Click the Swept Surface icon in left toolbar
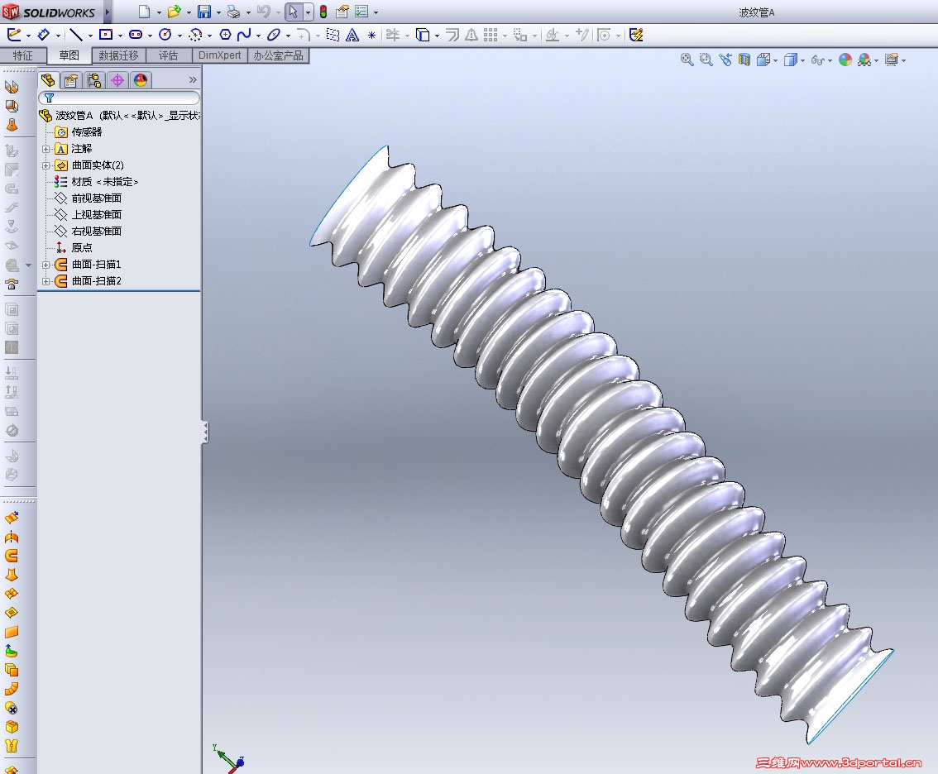Image resolution: width=938 pixels, height=774 pixels. pyautogui.click(x=12, y=556)
